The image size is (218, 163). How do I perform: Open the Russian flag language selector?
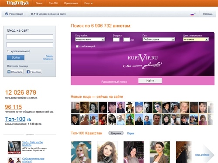(193, 14)
